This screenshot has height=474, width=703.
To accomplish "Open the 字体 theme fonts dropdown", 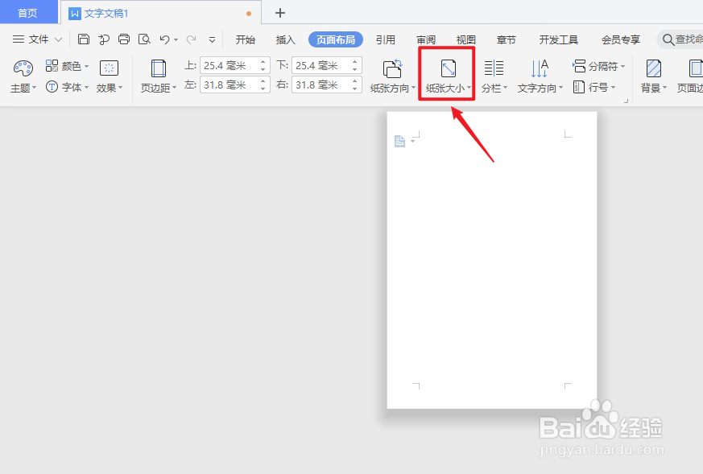I will (x=67, y=87).
